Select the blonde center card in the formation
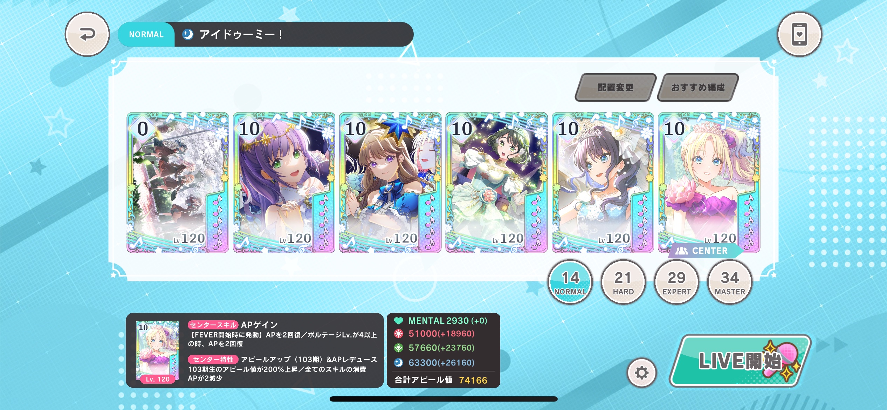Image resolution: width=887 pixels, height=410 pixels. (x=709, y=183)
